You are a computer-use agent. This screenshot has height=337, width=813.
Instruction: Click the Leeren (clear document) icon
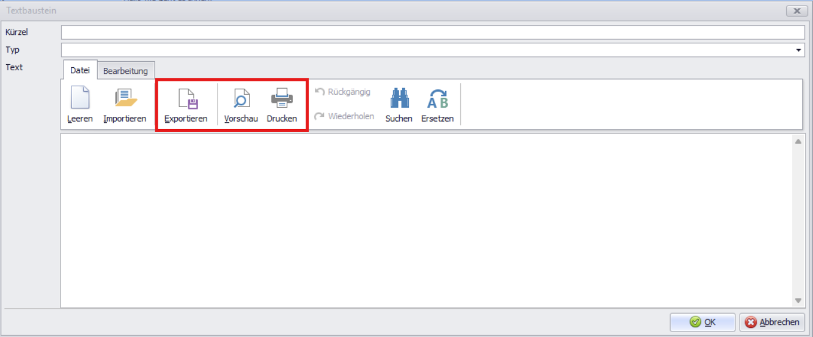pyautogui.click(x=79, y=99)
